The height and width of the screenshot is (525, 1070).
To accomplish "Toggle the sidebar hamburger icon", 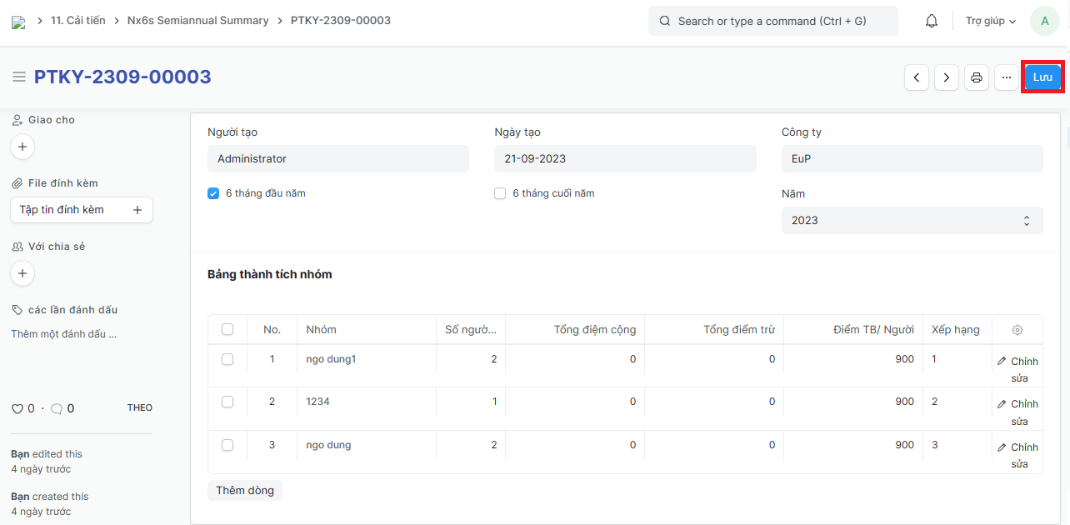I will (x=18, y=77).
